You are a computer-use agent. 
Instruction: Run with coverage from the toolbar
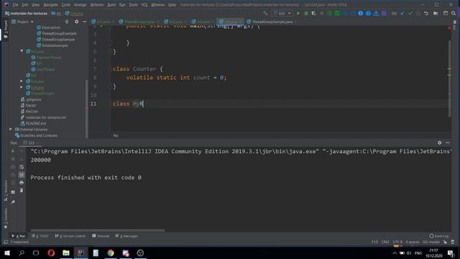point(313,13)
